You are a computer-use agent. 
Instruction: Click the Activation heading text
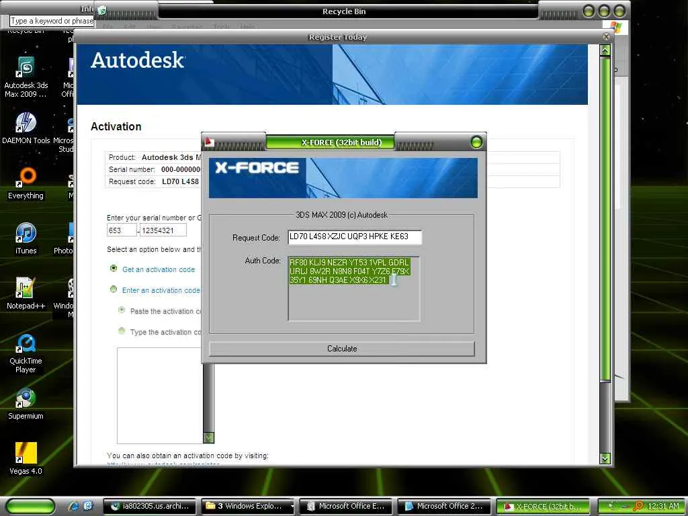(x=116, y=127)
